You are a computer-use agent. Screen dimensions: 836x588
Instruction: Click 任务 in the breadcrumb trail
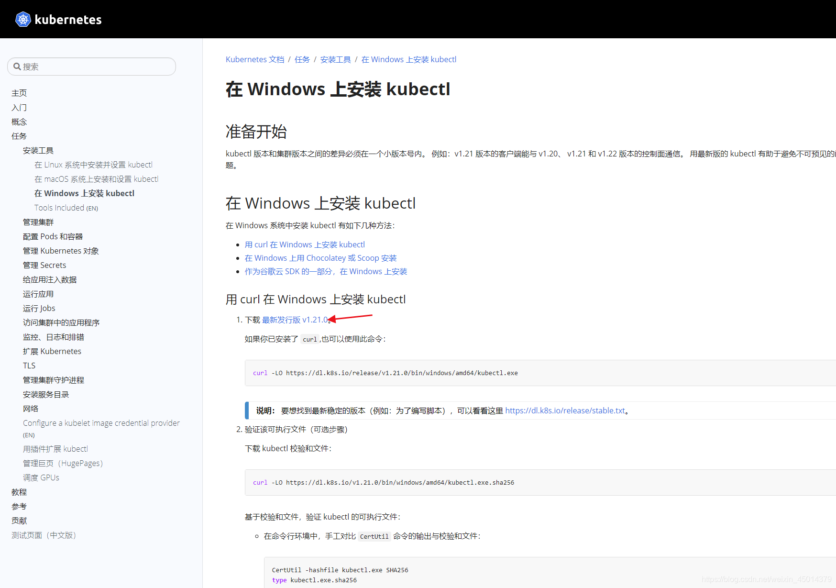click(x=302, y=59)
